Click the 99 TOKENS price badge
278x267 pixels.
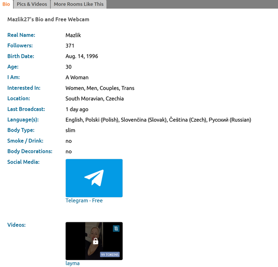click(110, 254)
